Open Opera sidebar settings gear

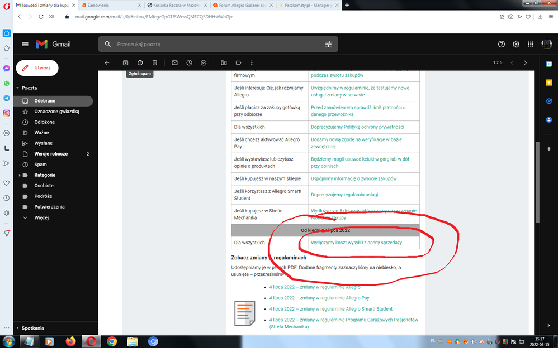tap(6, 213)
